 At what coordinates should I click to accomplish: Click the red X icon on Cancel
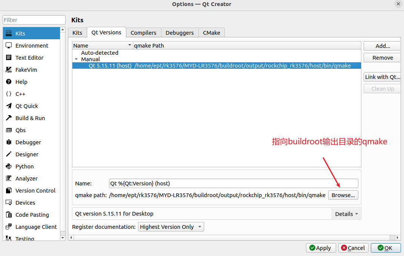tap(344, 248)
